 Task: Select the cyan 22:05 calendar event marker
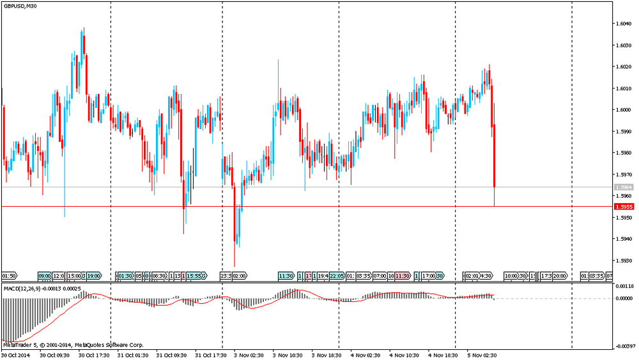click(x=337, y=276)
